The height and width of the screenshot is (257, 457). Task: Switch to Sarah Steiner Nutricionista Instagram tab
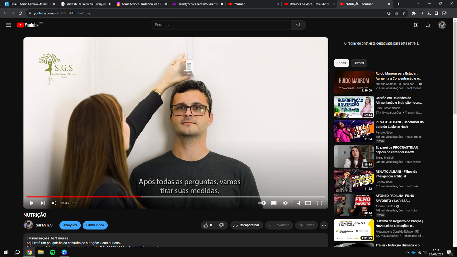point(141,4)
